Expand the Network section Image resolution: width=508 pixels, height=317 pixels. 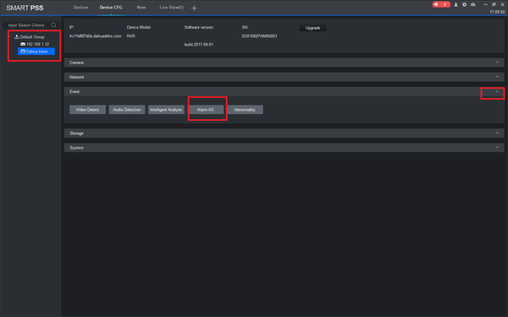[x=284, y=77]
